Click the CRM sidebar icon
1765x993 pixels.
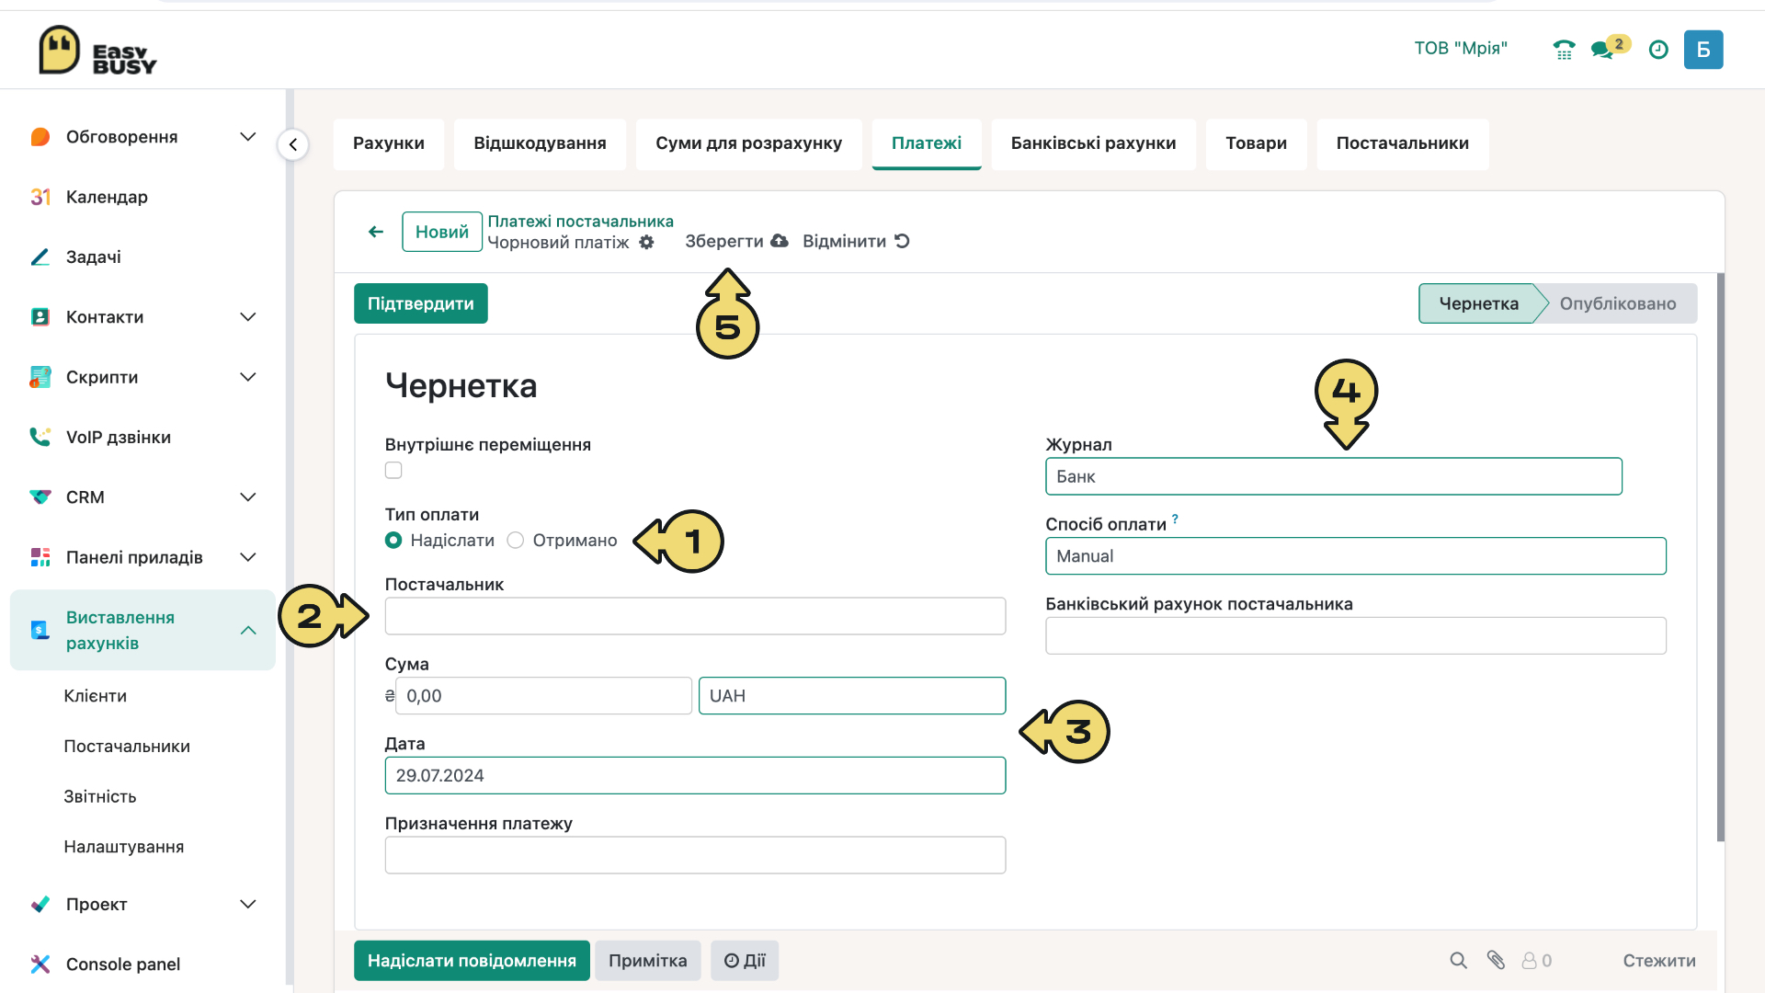pyautogui.click(x=40, y=497)
